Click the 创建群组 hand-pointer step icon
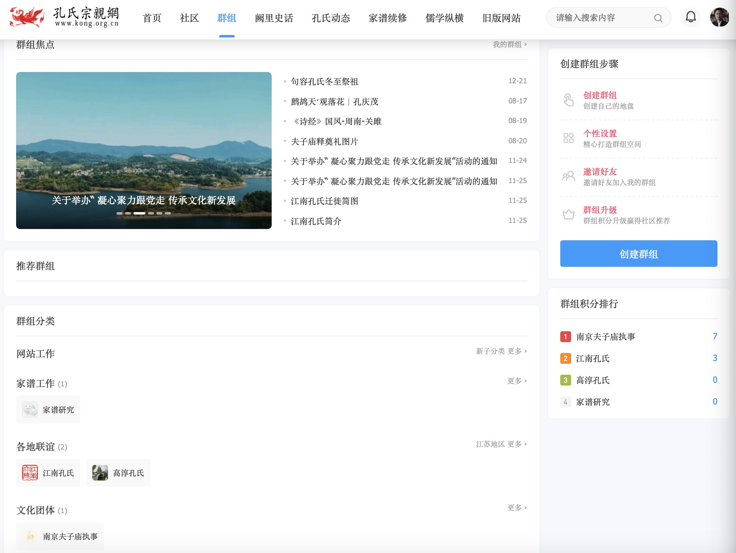 click(x=568, y=100)
